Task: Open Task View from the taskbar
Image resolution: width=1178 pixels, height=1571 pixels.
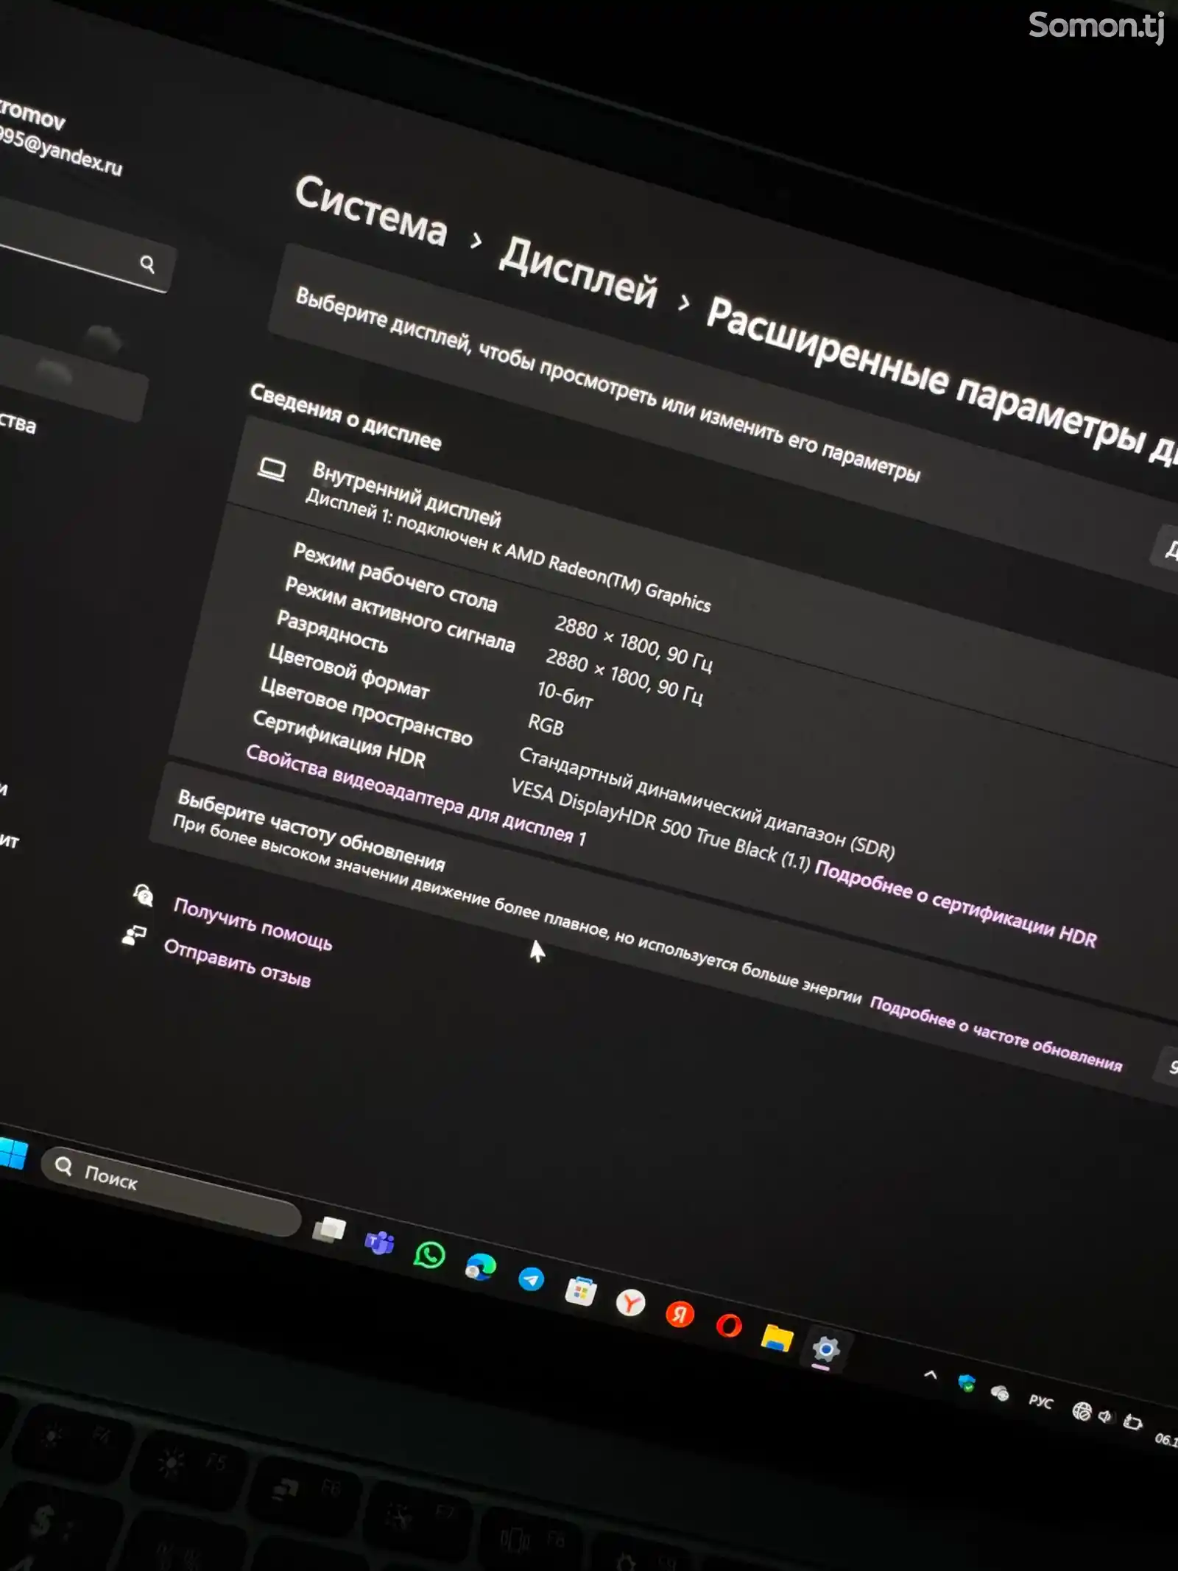Action: [329, 1229]
